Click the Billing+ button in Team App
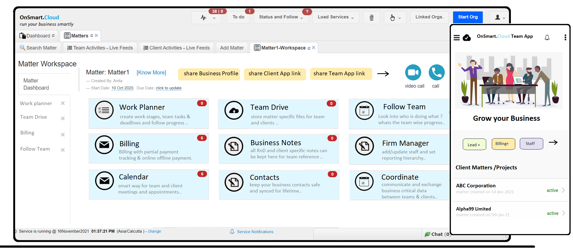 pos(503,144)
